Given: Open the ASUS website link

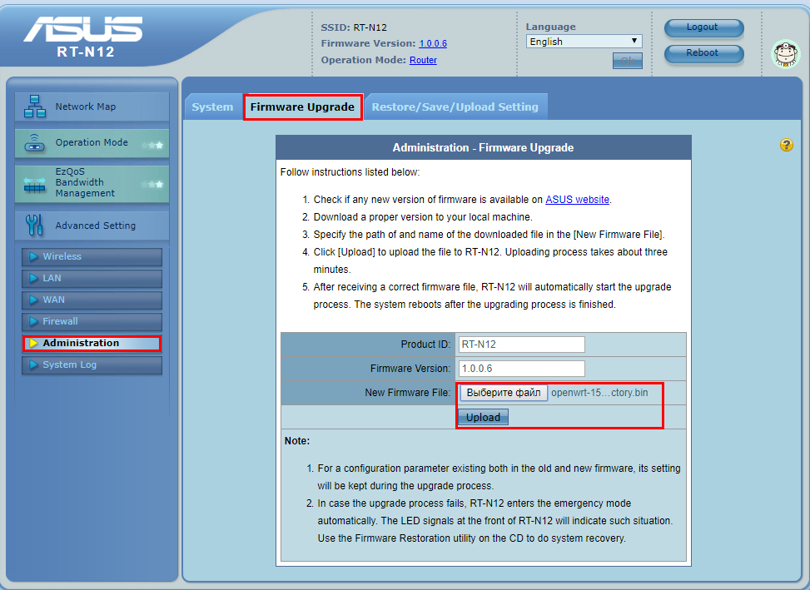Looking at the screenshot, I should tap(577, 199).
